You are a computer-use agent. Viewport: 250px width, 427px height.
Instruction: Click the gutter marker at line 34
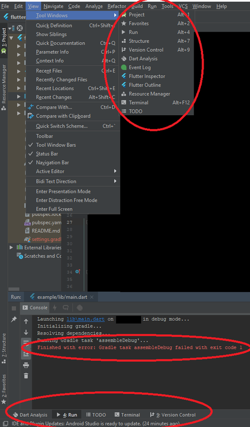click(77, 272)
